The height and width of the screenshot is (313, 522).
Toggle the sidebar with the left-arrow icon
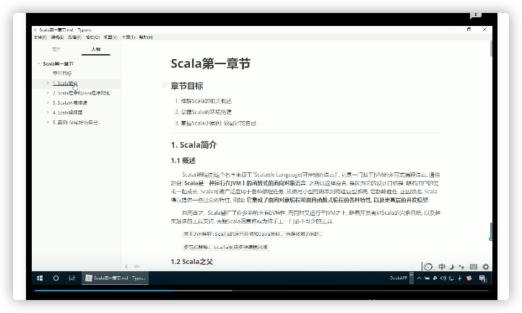click(126, 266)
